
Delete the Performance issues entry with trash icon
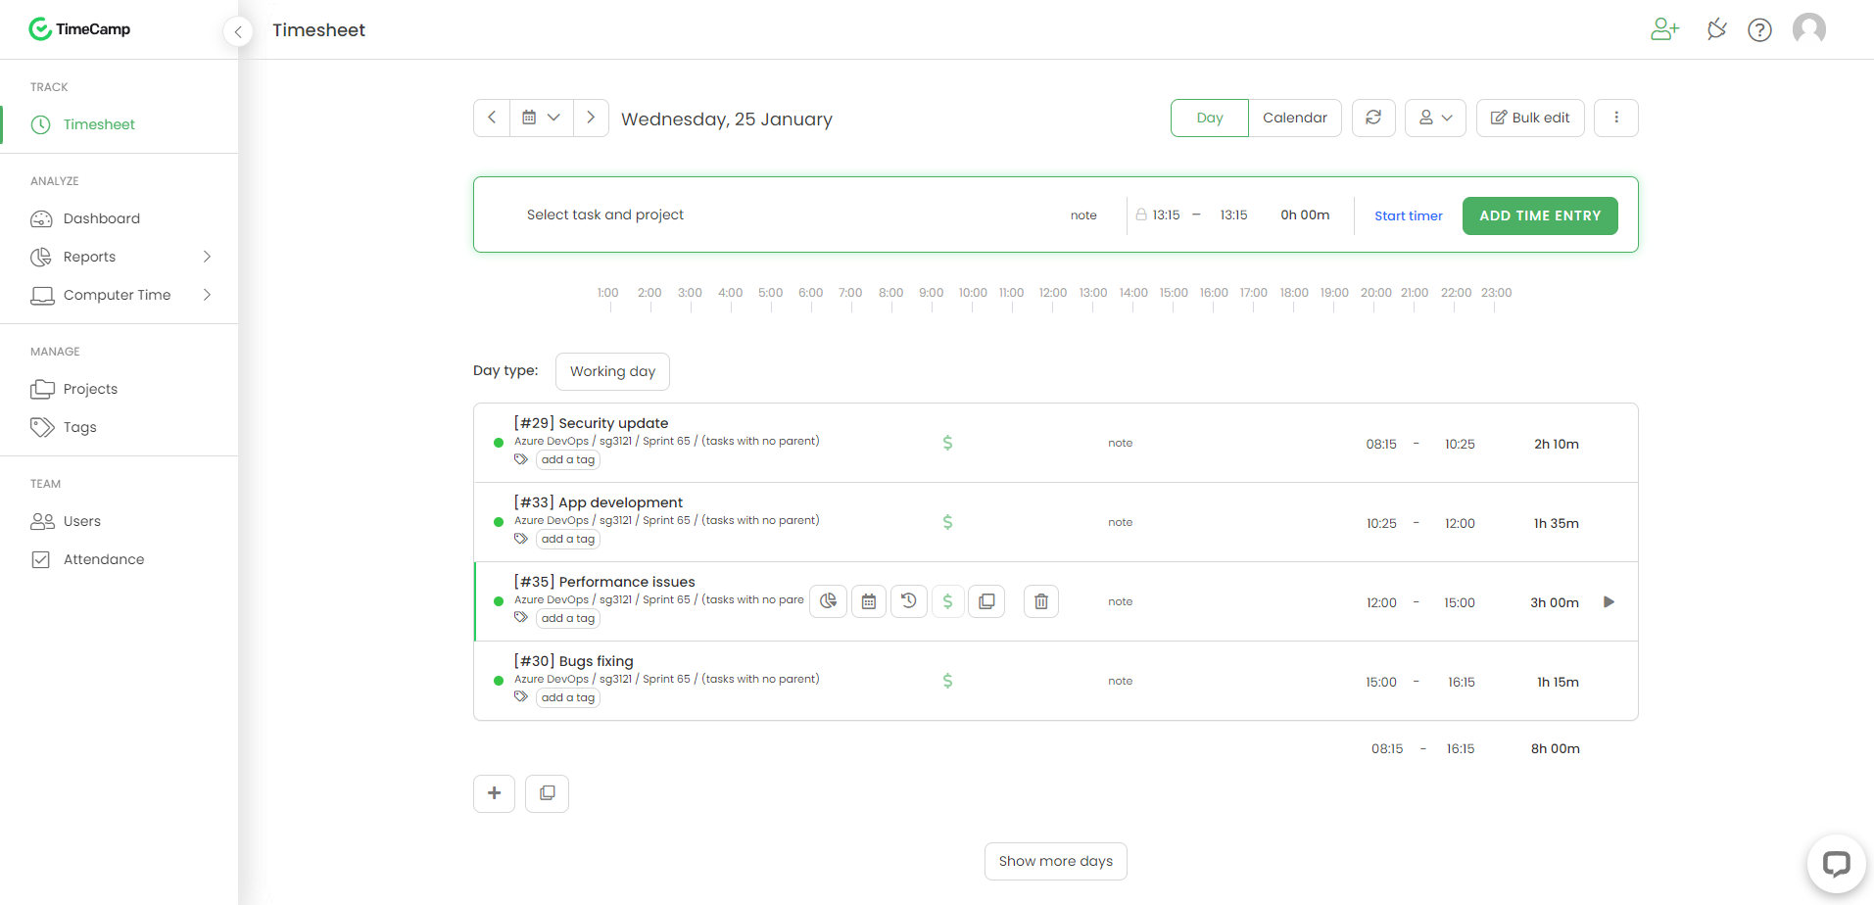[x=1040, y=600]
